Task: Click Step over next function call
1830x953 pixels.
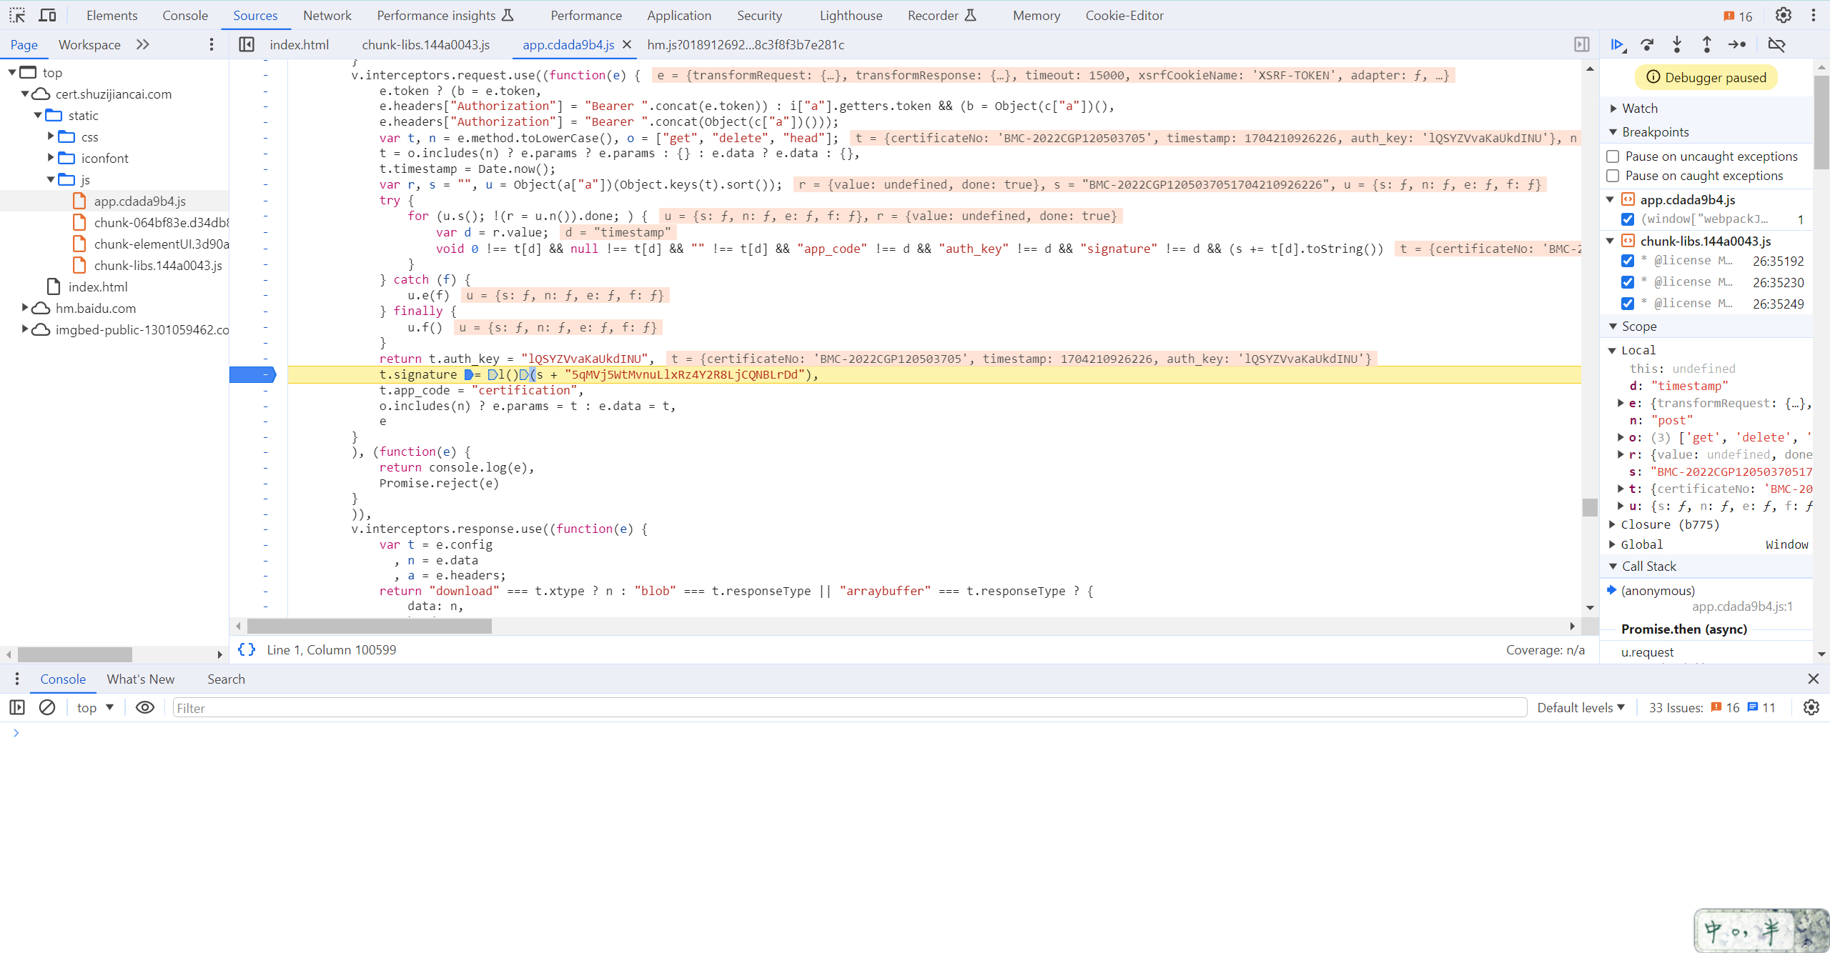Action: pos(1648,45)
